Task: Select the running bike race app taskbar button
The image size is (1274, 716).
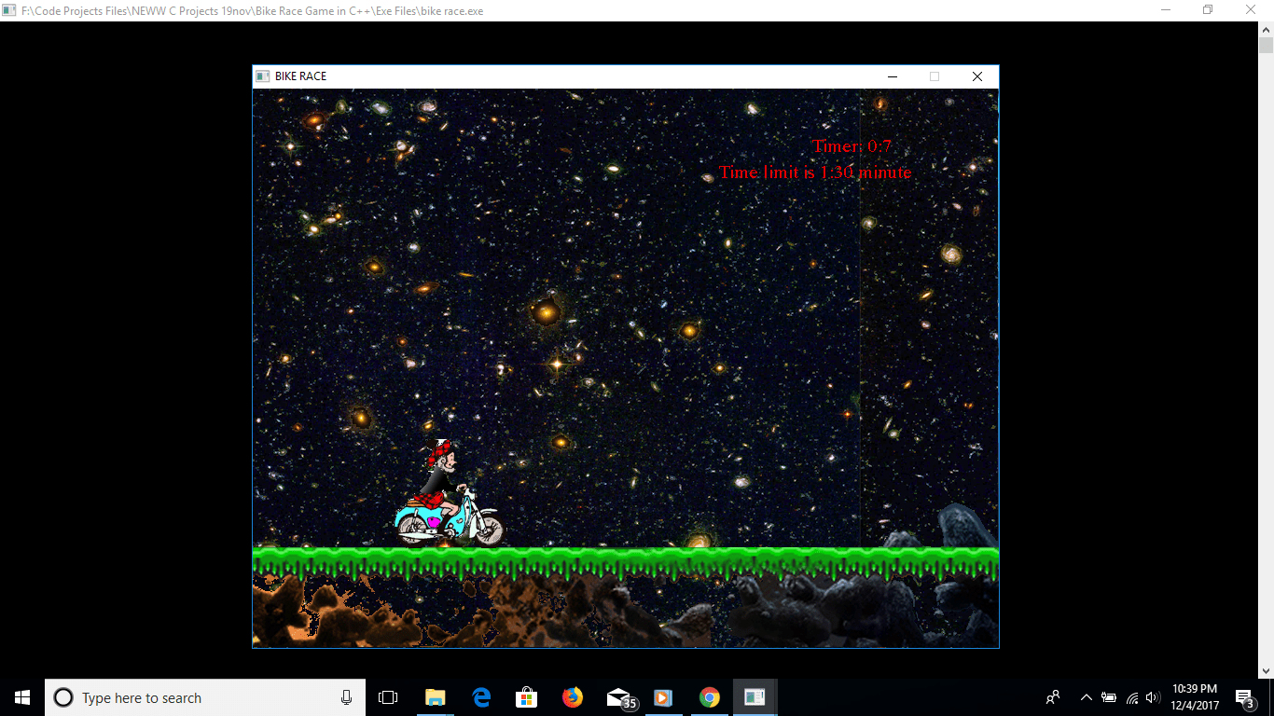Action: pos(755,697)
